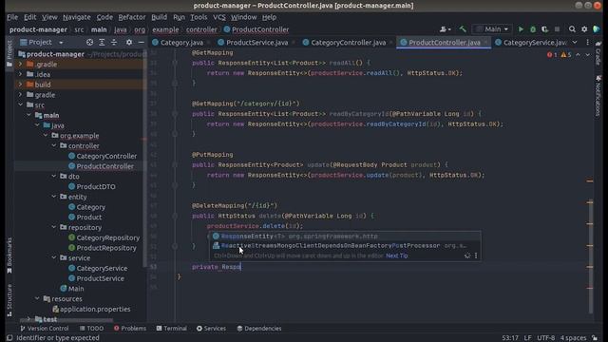This screenshot has width=608, height=342.
Task: Expand the .gradle folder
Action: coord(21,64)
